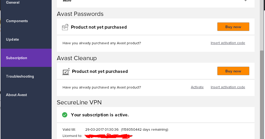Click the SecureLine VPN heading
The width and height of the screenshot is (265, 139).
(79, 103)
